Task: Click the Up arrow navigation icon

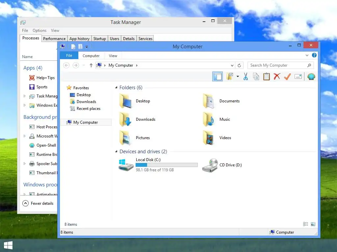Action: pyautogui.click(x=91, y=65)
